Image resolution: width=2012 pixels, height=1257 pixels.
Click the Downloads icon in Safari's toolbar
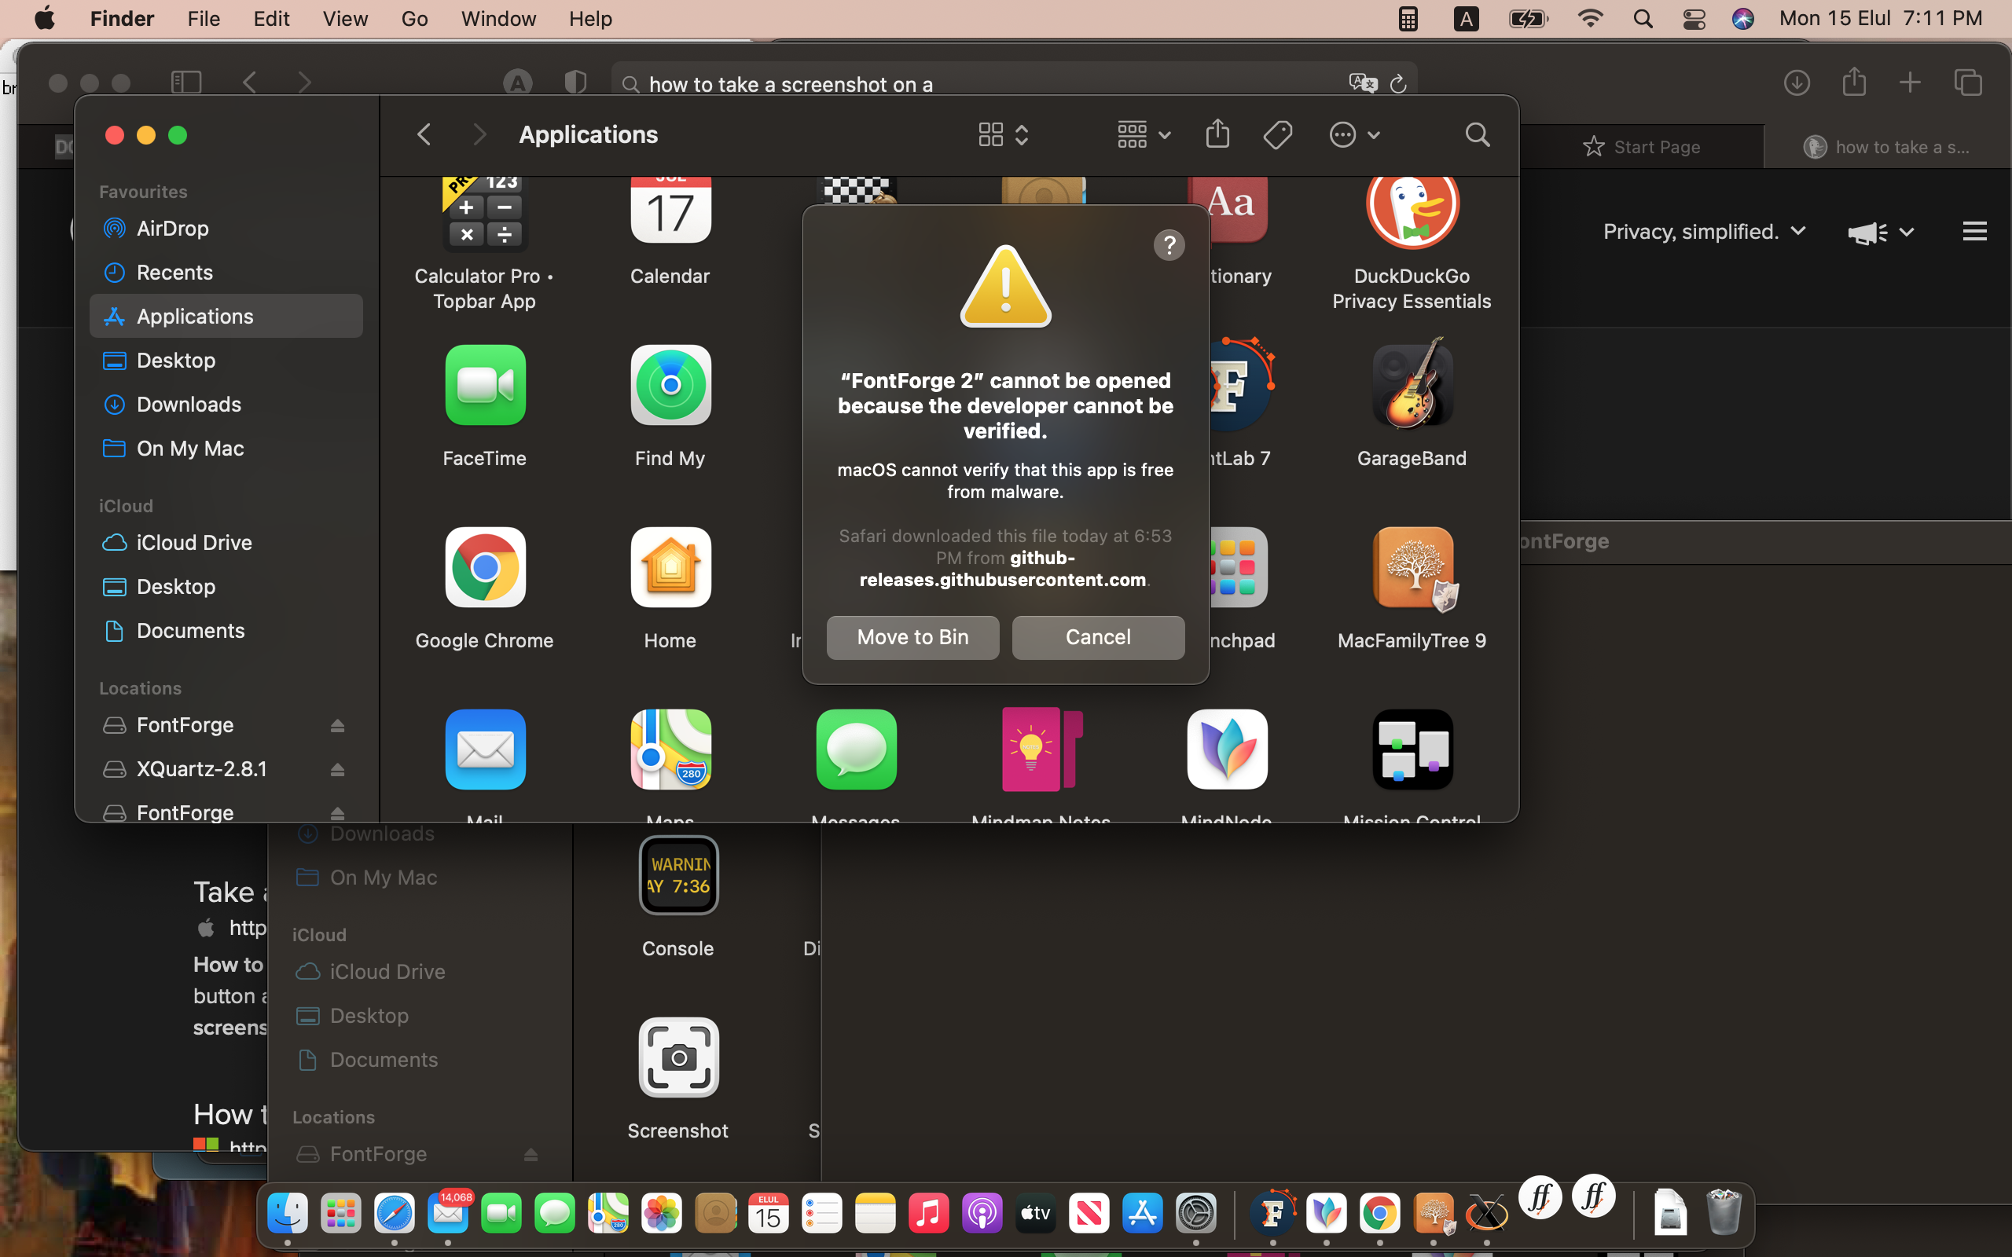click(1797, 82)
